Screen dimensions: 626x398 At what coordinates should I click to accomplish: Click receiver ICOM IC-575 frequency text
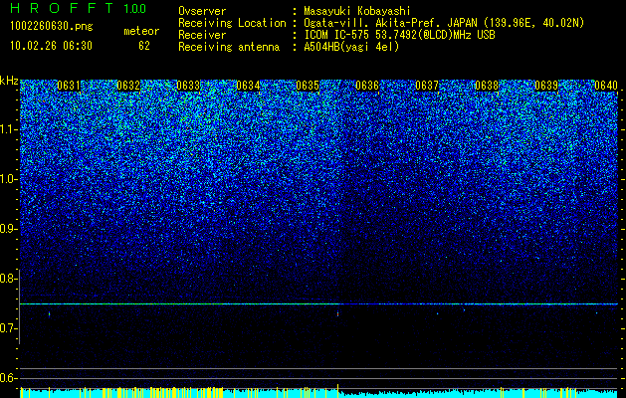click(399, 35)
